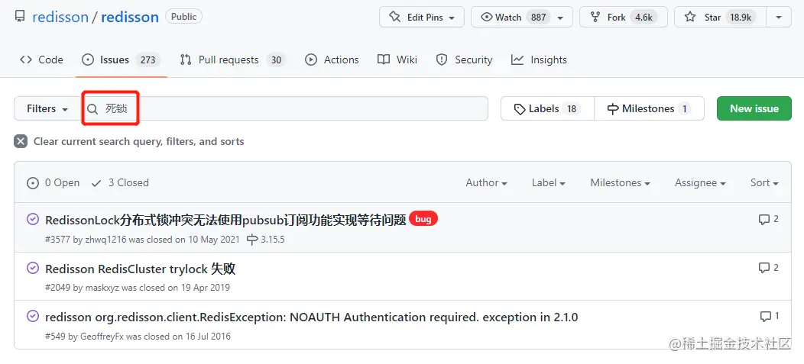Open the 3.15.5 milestone link
This screenshot has width=804, height=364.
click(x=266, y=239)
